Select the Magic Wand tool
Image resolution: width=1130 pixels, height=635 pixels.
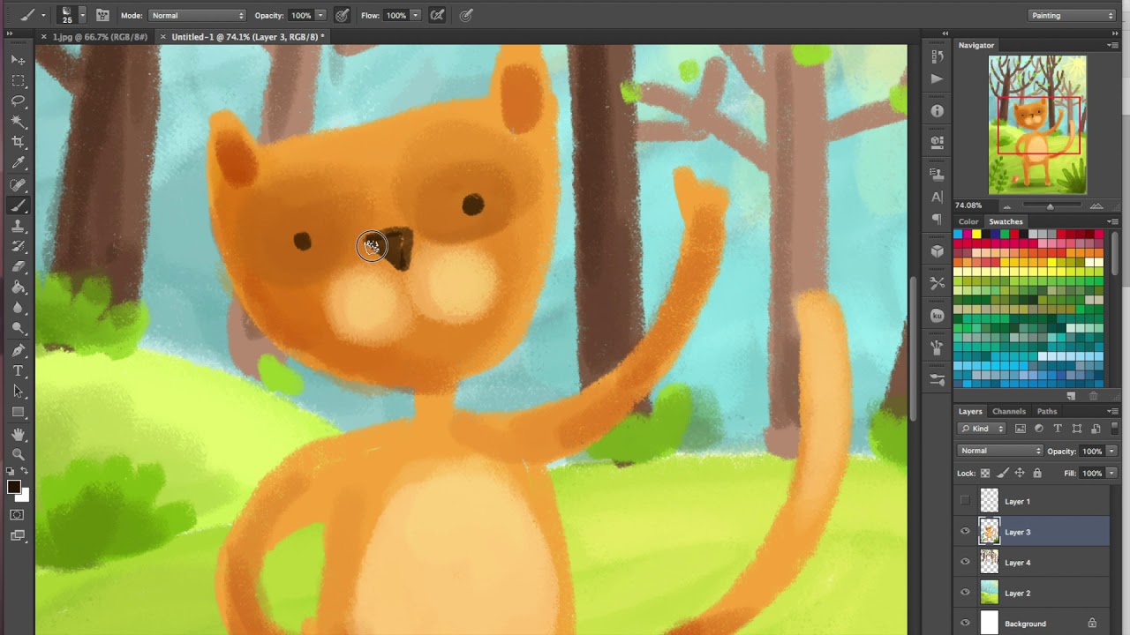pyautogui.click(x=18, y=122)
